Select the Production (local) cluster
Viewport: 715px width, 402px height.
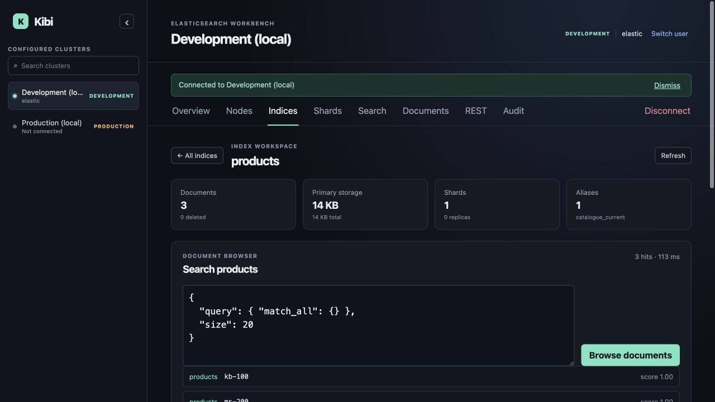coord(73,126)
